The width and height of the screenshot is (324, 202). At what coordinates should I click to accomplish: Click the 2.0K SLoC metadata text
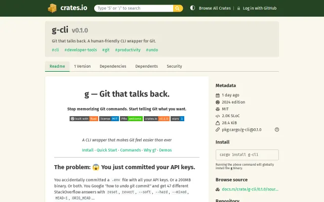tap(231, 116)
